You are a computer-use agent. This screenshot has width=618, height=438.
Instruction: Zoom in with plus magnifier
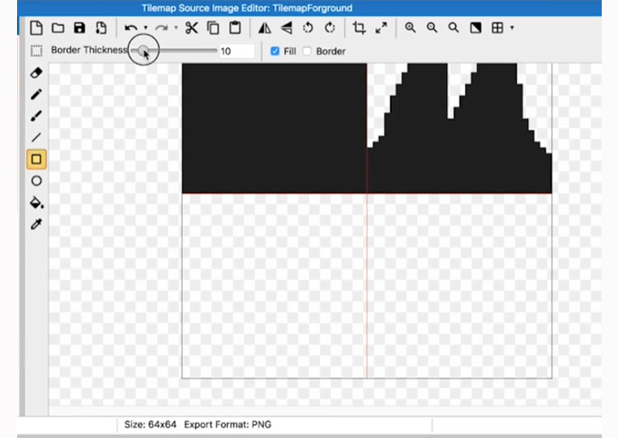(x=411, y=28)
